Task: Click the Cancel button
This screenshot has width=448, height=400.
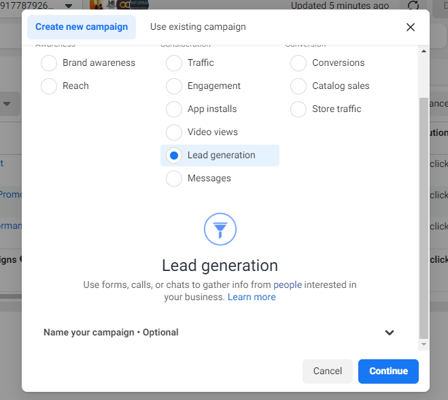Action: pos(328,371)
